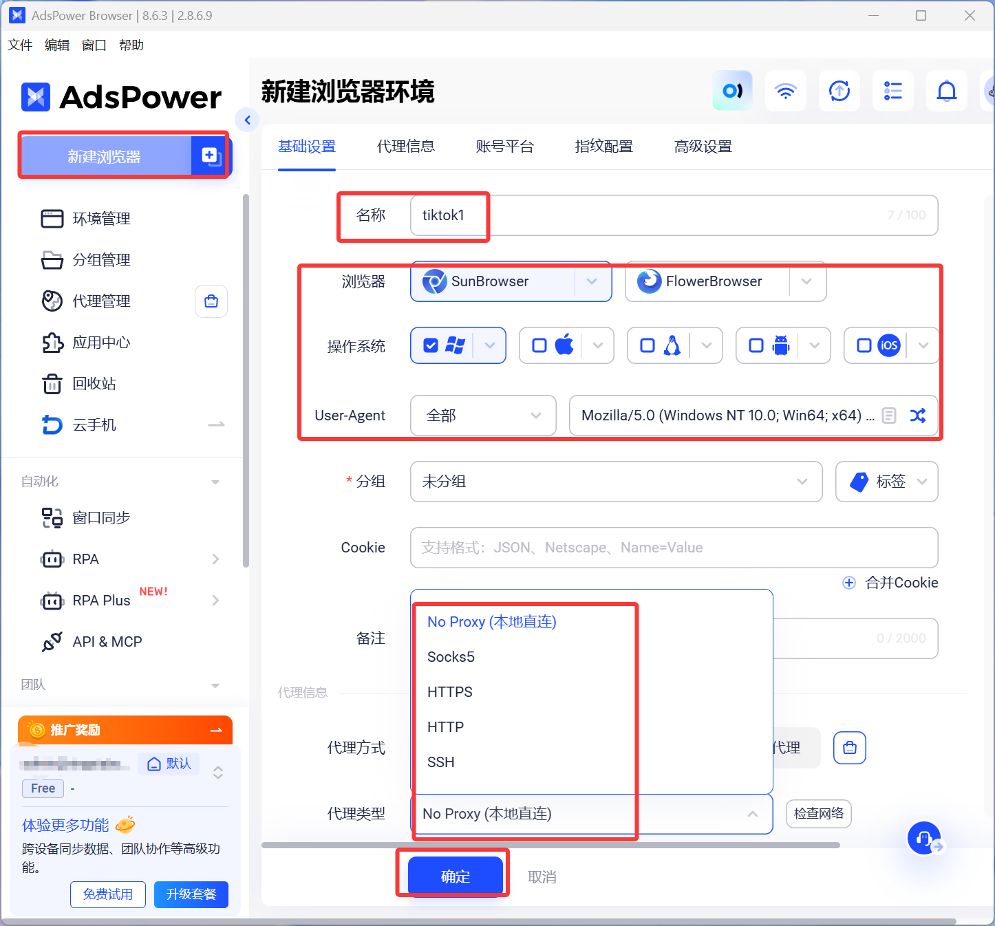The image size is (995, 926).
Task: Click the 免费试用 button
Action: (108, 894)
